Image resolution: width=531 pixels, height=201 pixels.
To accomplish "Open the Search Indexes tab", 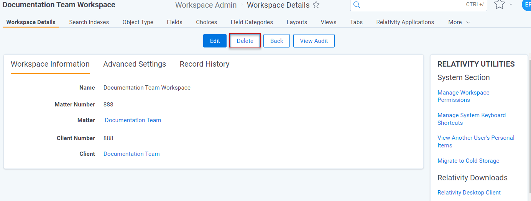I will [89, 22].
